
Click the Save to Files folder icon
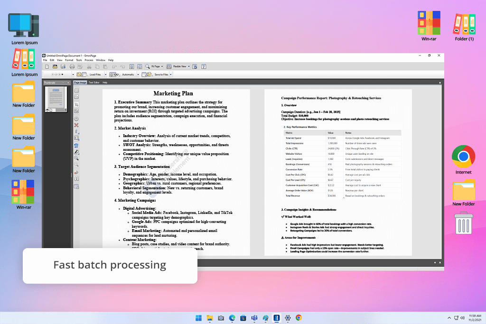click(x=147, y=74)
